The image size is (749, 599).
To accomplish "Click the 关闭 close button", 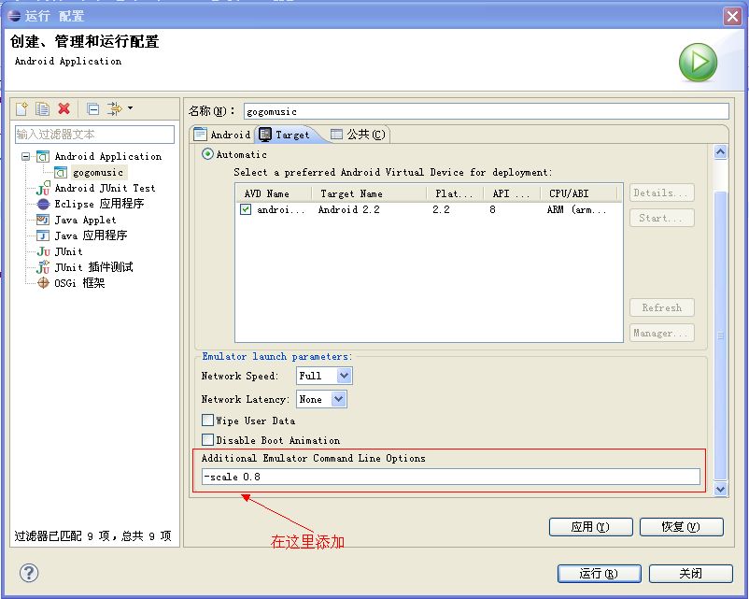I will point(691,573).
